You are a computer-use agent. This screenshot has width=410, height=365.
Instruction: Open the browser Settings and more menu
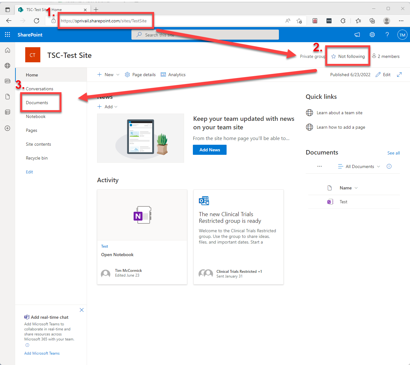[401, 21]
